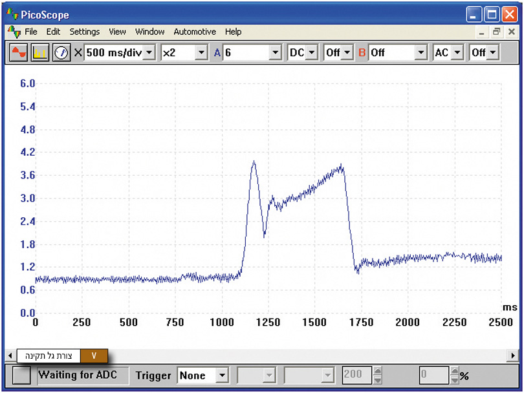Open the Automotive menu
This screenshot has height=393, width=524.
195,32
